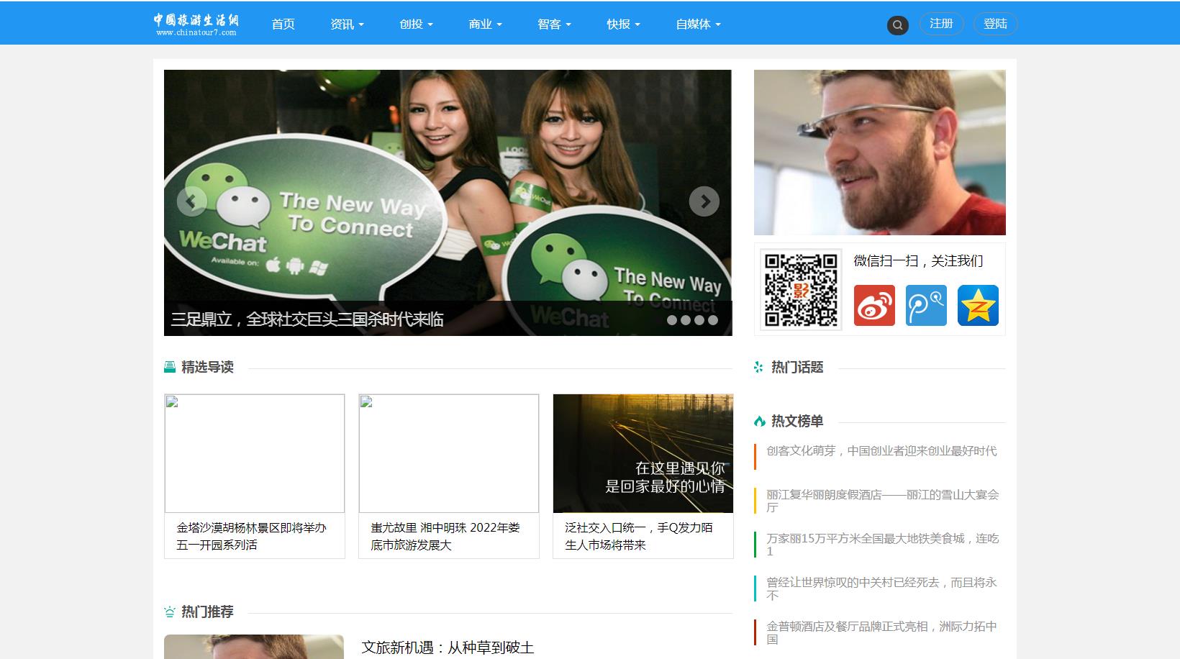Open broken thumbnail above 蚩尤故里
The height and width of the screenshot is (659, 1180).
449,453
